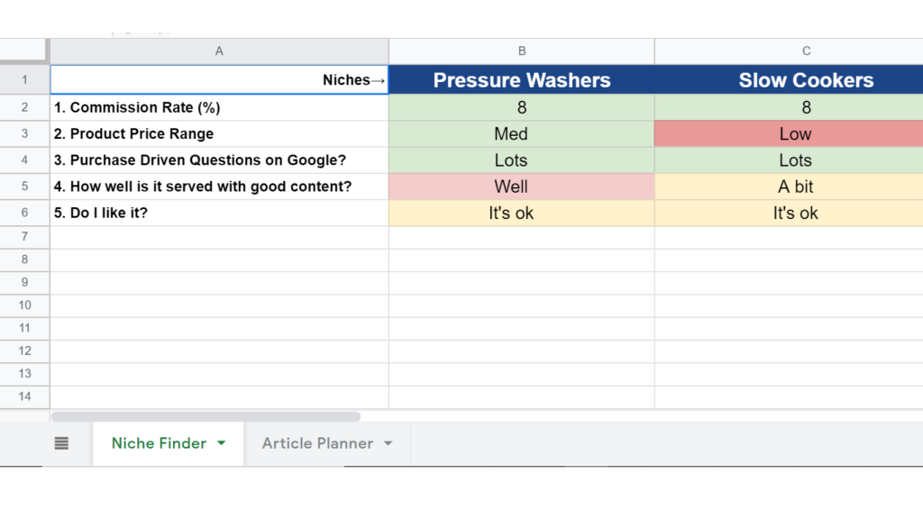
Task: Select the red Low price cell
Action: point(795,134)
